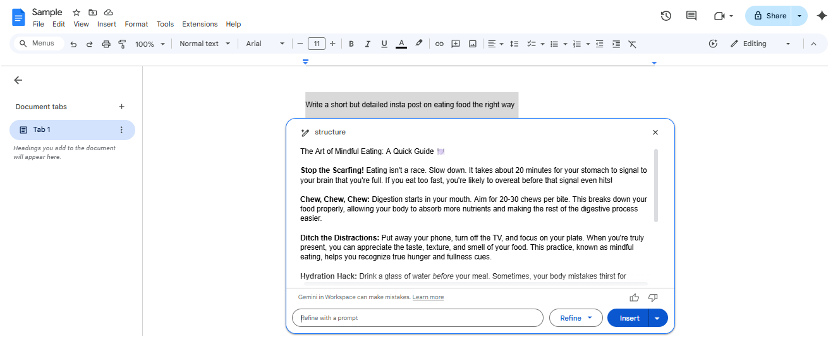Open the Insert menu
This screenshot has width=833, height=337.
point(107,24)
